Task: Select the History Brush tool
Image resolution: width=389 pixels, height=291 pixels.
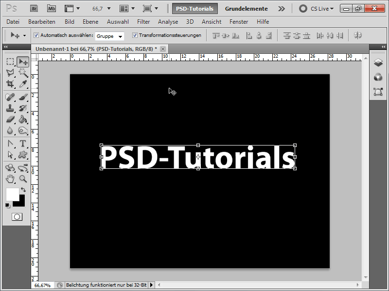Action: click(x=23, y=108)
